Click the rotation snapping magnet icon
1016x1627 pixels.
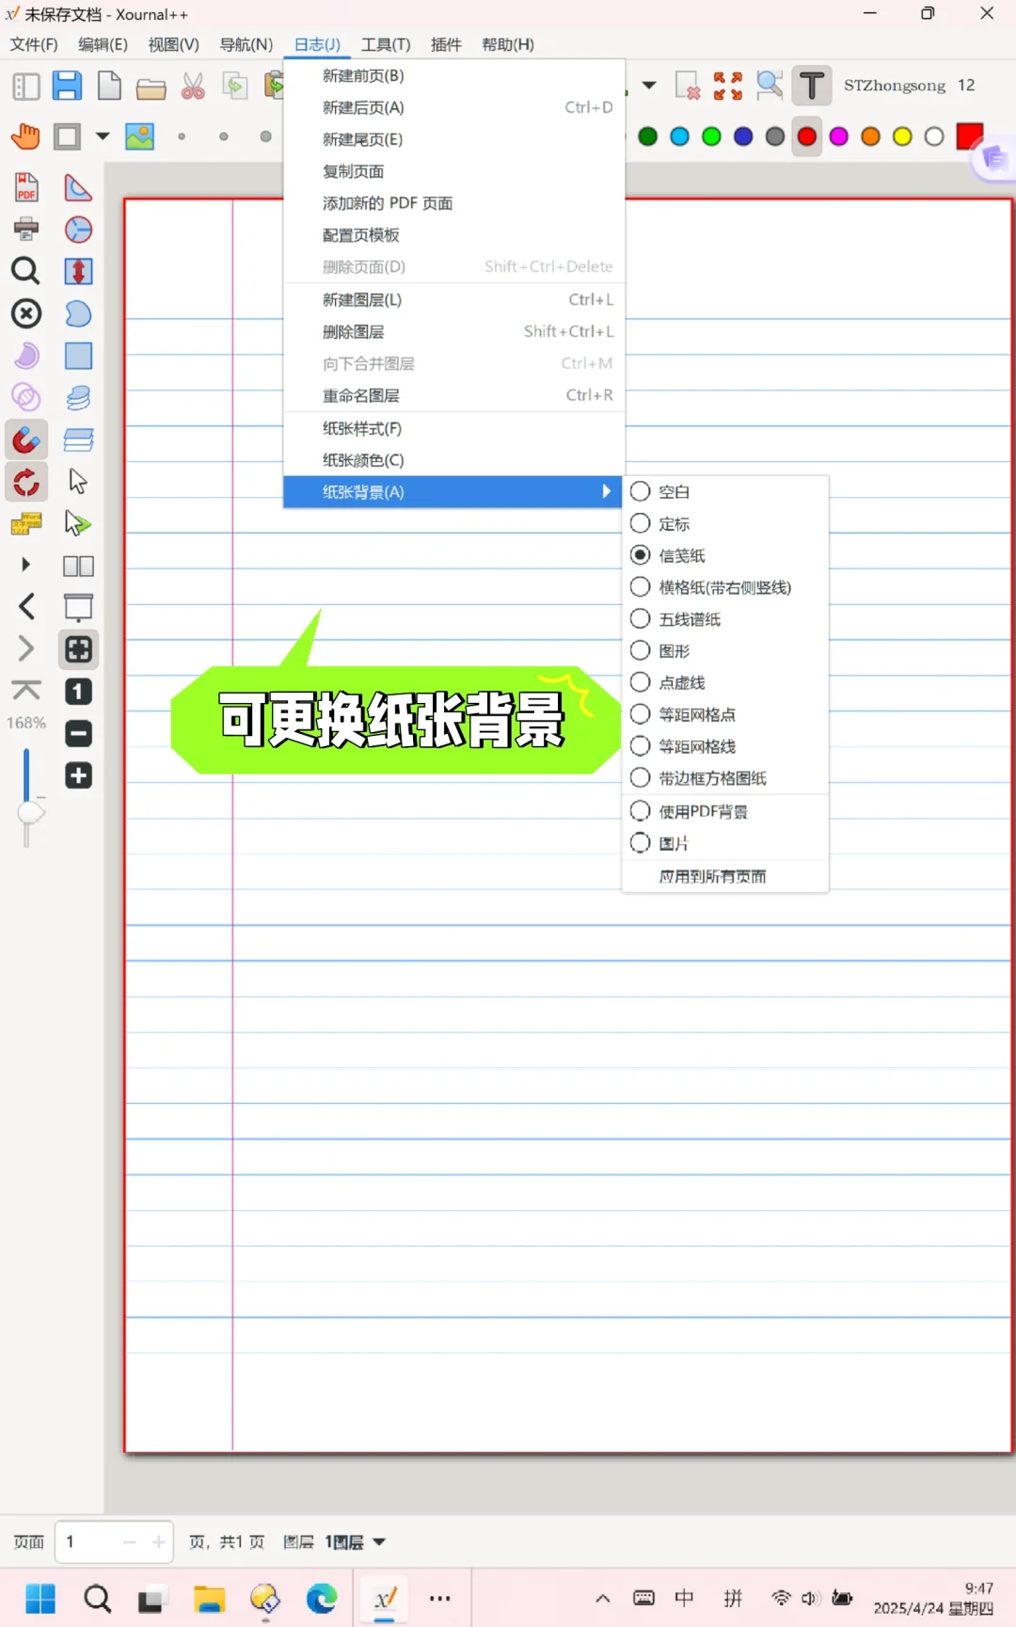pyautogui.click(x=26, y=439)
